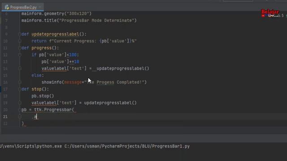Click the fold marker on line 21
Screen dimensions: 287x161
click(20, 116)
